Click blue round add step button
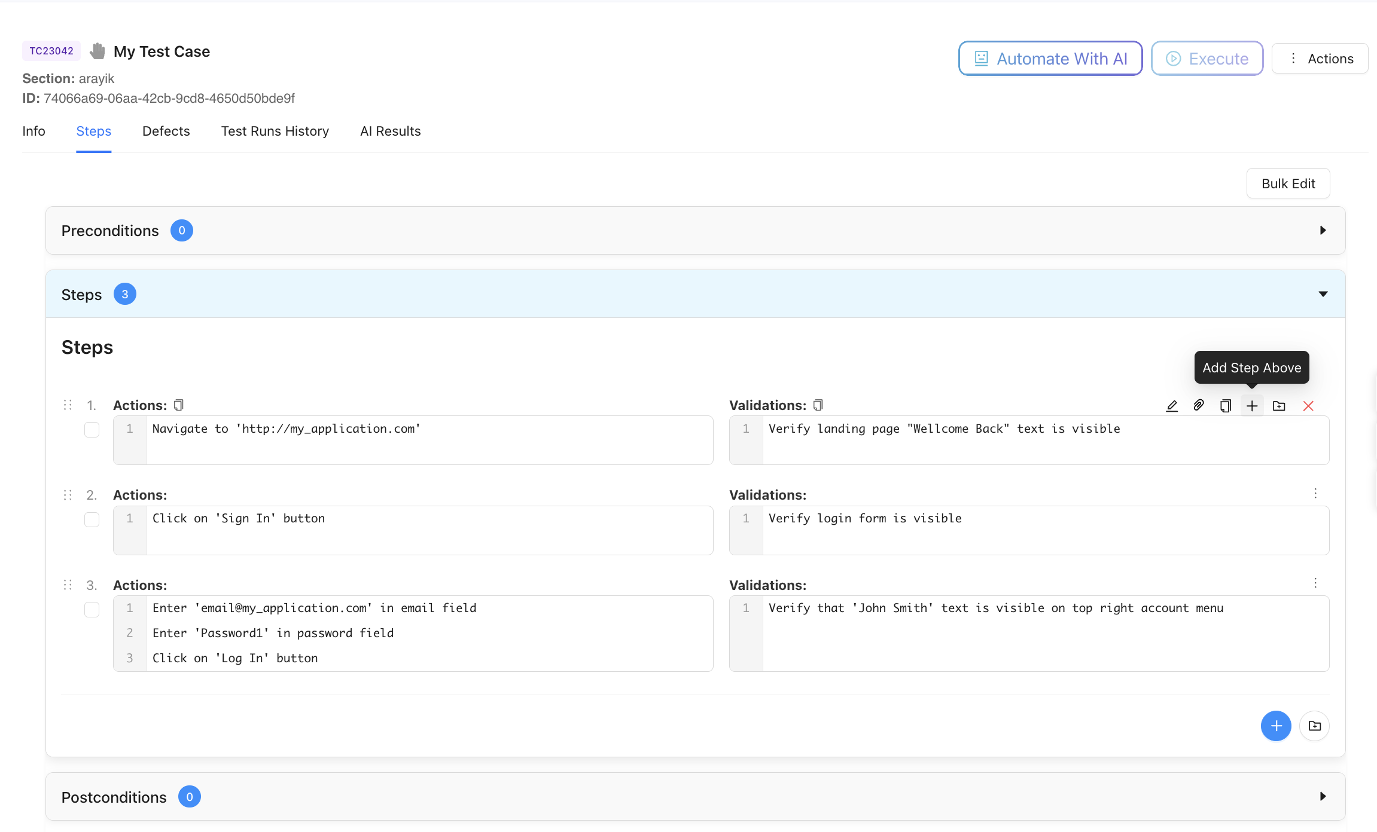Viewport: 1377px width, 832px height. pos(1276,726)
